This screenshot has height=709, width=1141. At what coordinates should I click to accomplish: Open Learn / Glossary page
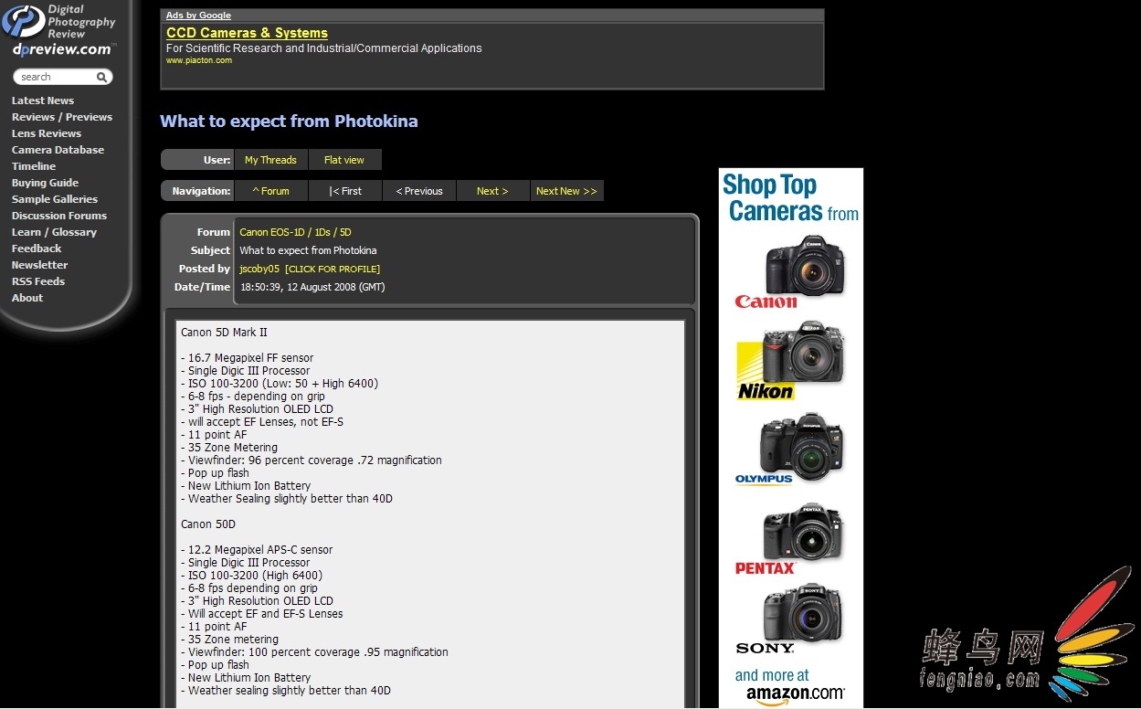(x=54, y=232)
